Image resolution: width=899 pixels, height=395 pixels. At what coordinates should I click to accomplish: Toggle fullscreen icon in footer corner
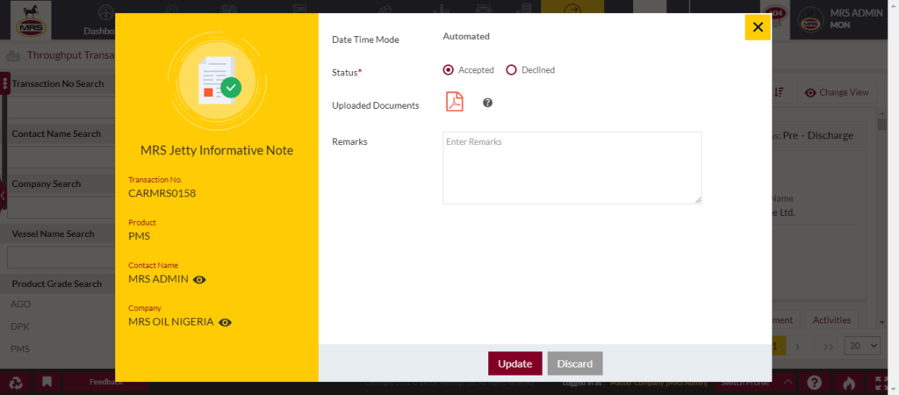point(882,383)
